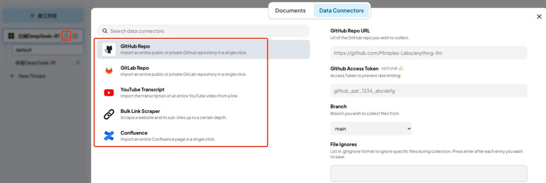Click the 'GitHub Repo URL' heading
The height and width of the screenshot is (183, 546).
pyautogui.click(x=350, y=31)
